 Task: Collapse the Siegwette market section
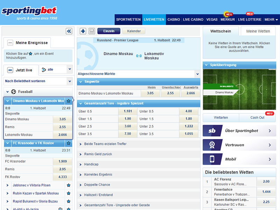point(81,82)
